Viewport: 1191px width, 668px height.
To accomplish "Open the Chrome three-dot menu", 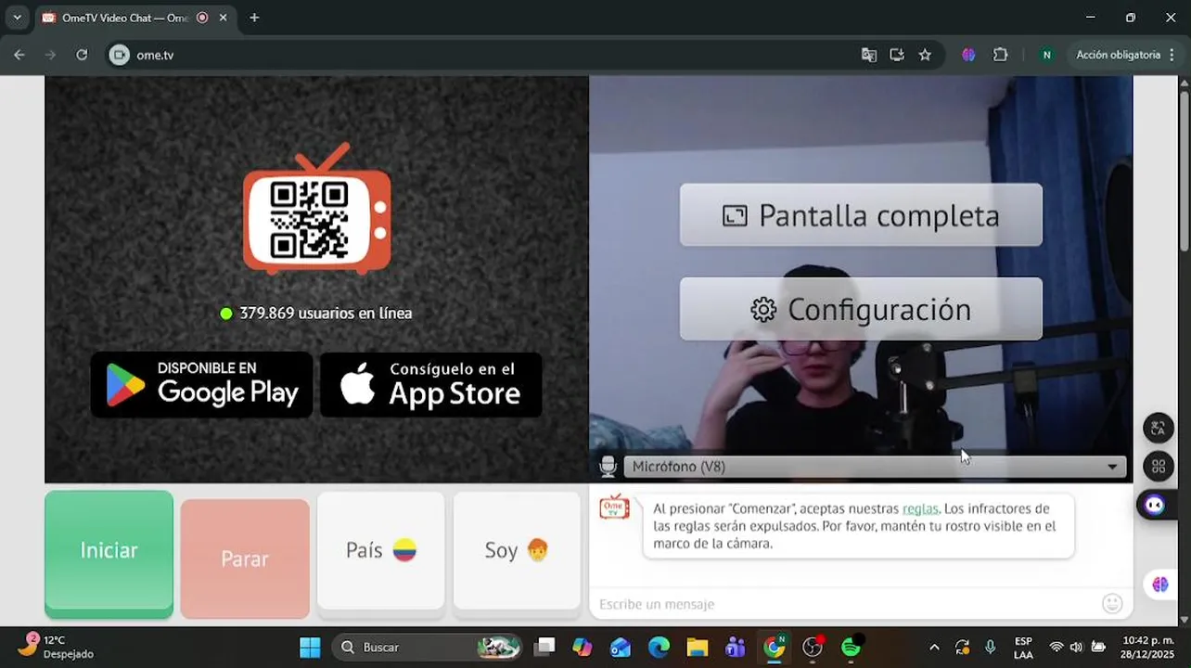I will click(1172, 55).
